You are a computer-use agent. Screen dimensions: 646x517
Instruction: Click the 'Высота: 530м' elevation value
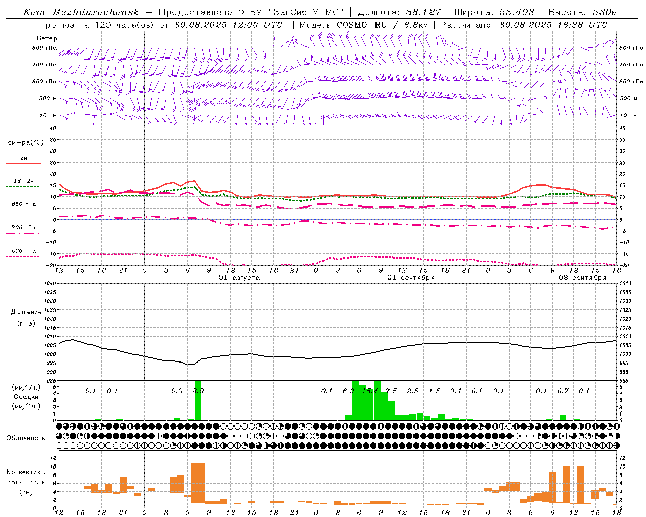[x=582, y=12]
